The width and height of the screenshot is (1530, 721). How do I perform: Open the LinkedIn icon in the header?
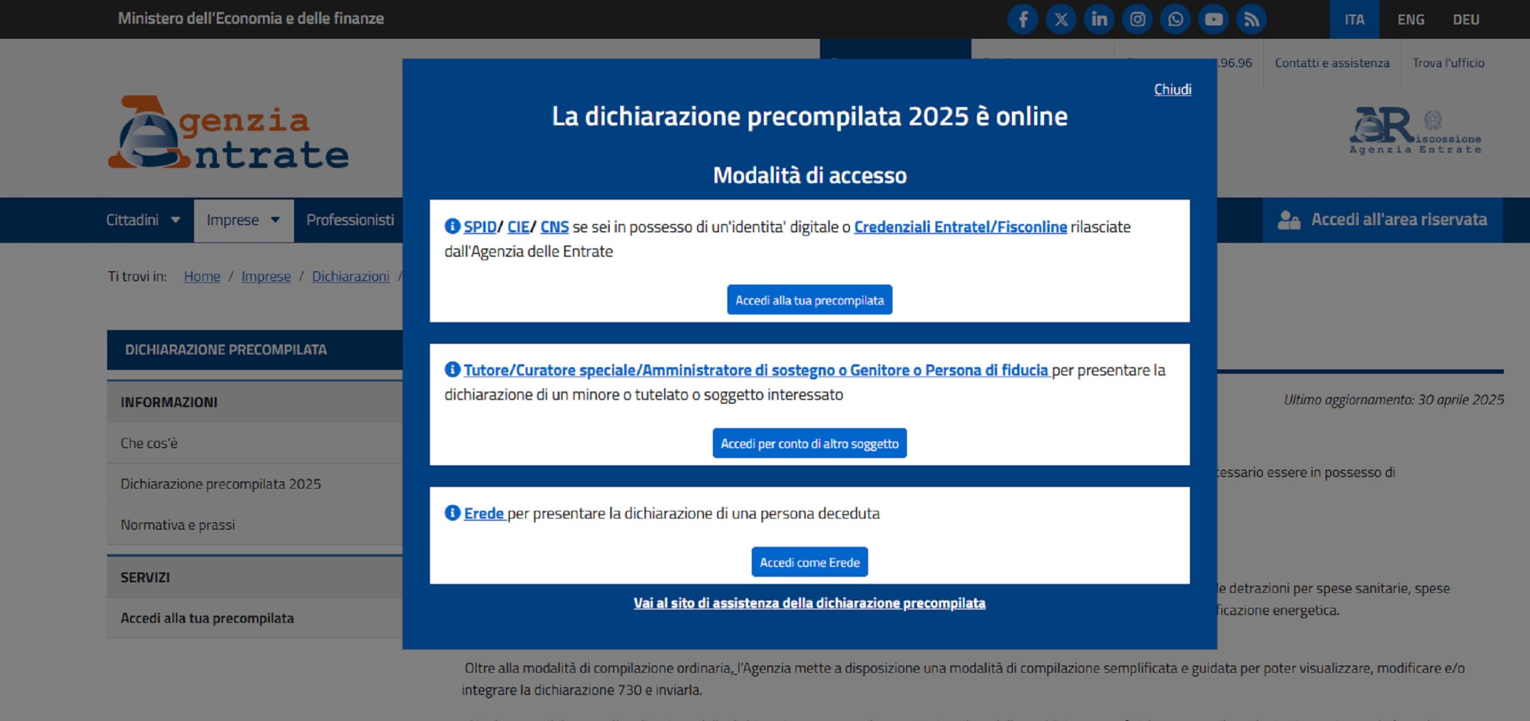pos(1100,19)
